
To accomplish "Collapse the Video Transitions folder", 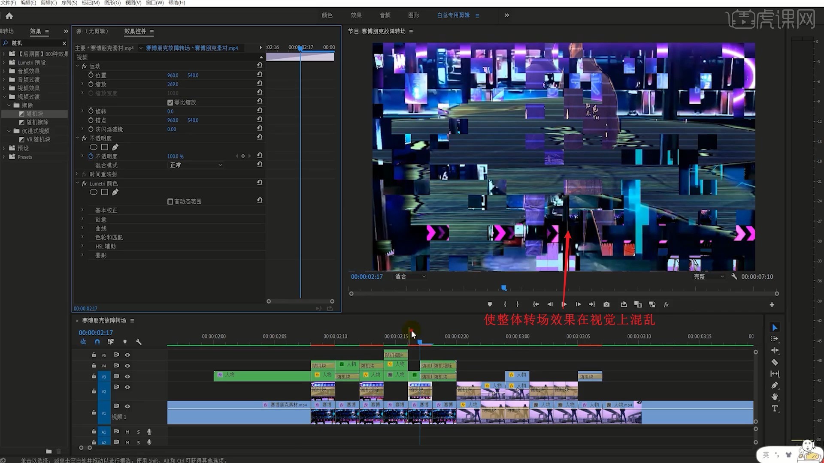I will pos(4,96).
